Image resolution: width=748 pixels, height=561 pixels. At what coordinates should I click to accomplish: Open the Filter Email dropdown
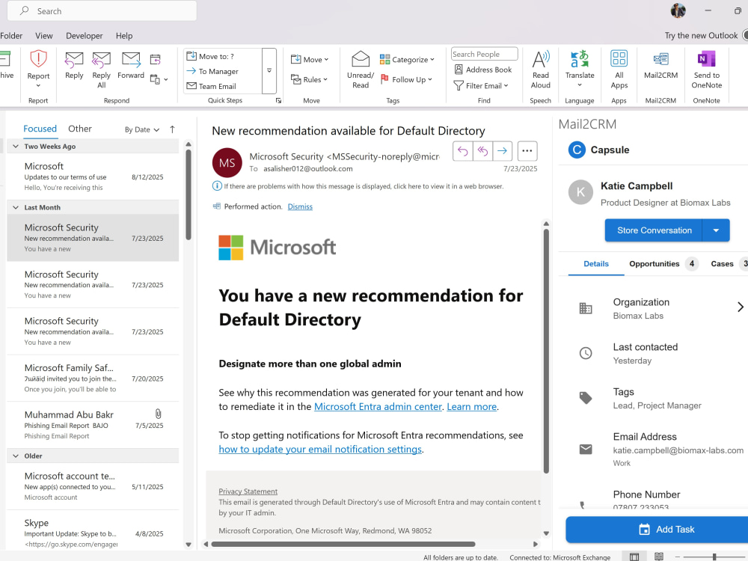click(481, 86)
